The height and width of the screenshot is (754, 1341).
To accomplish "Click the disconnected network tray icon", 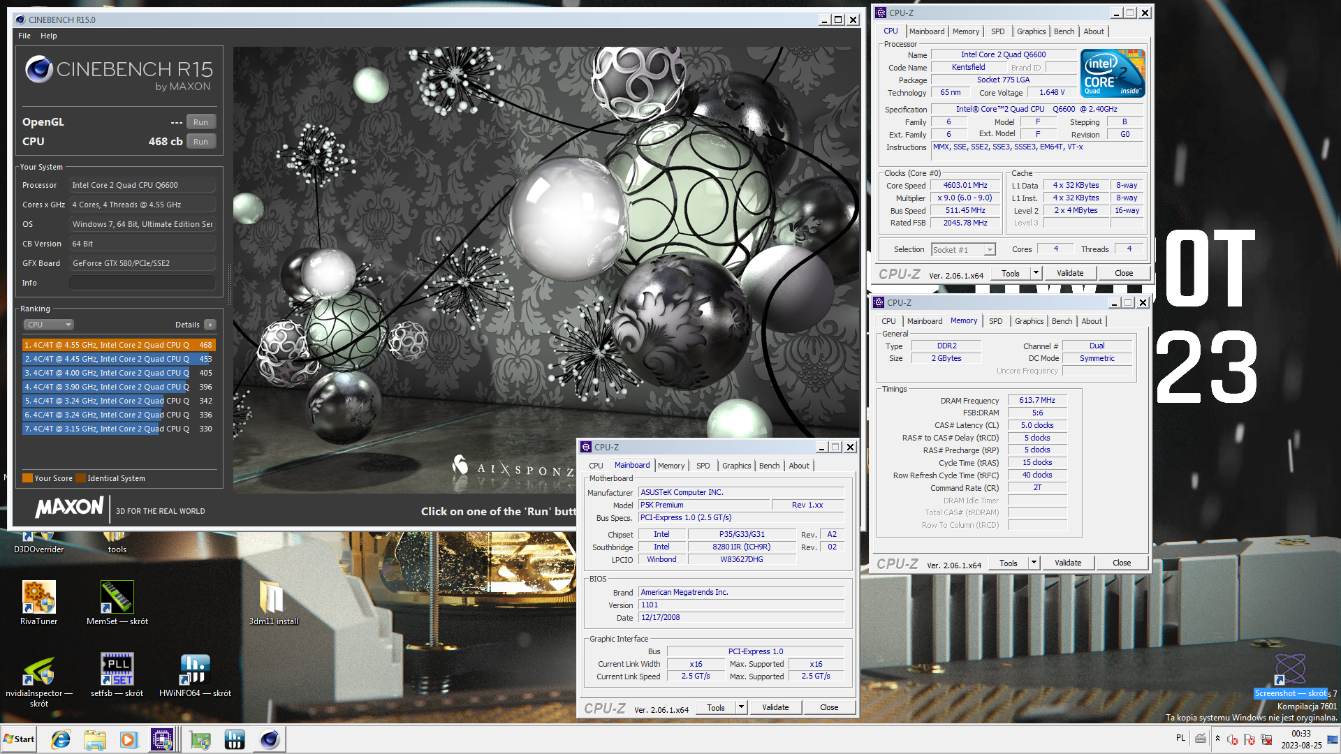I will tap(1266, 739).
